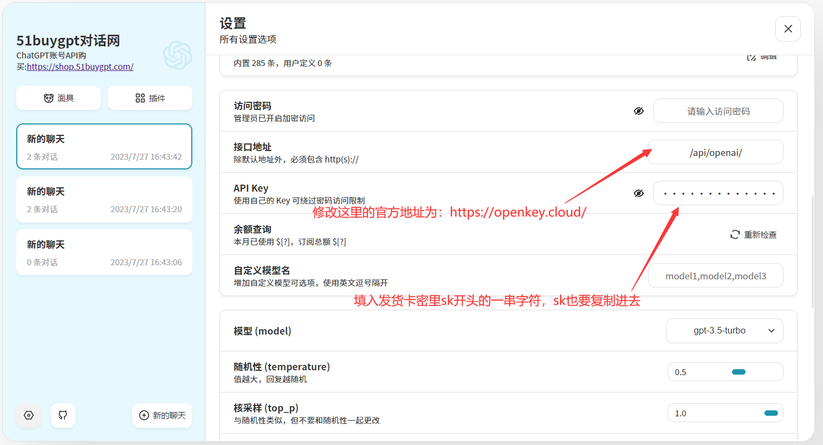The width and height of the screenshot is (823, 445).
Task: Open the mask (面具) panel
Action: pos(59,98)
